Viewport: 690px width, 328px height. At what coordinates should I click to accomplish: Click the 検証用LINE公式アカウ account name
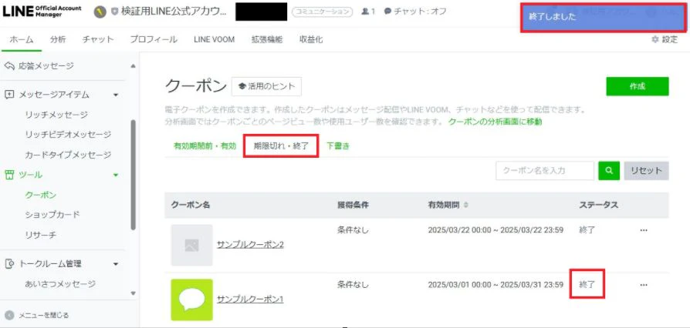click(x=174, y=12)
